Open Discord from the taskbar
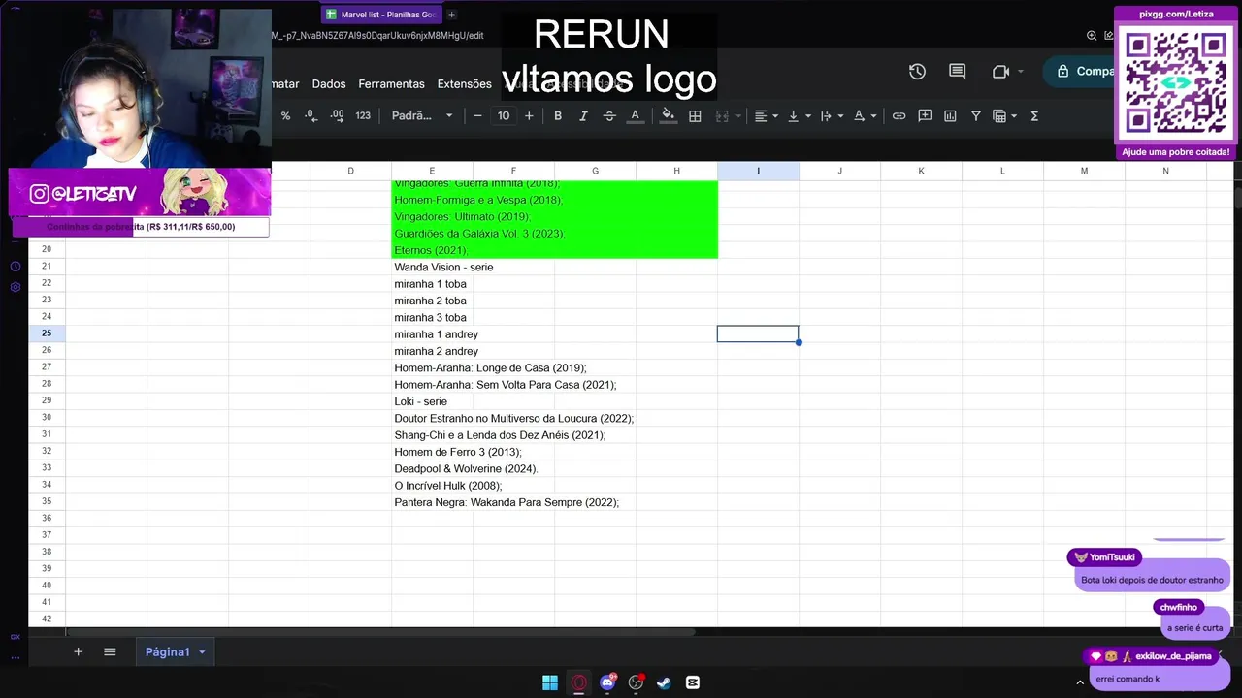This screenshot has height=698, width=1242. [x=607, y=682]
